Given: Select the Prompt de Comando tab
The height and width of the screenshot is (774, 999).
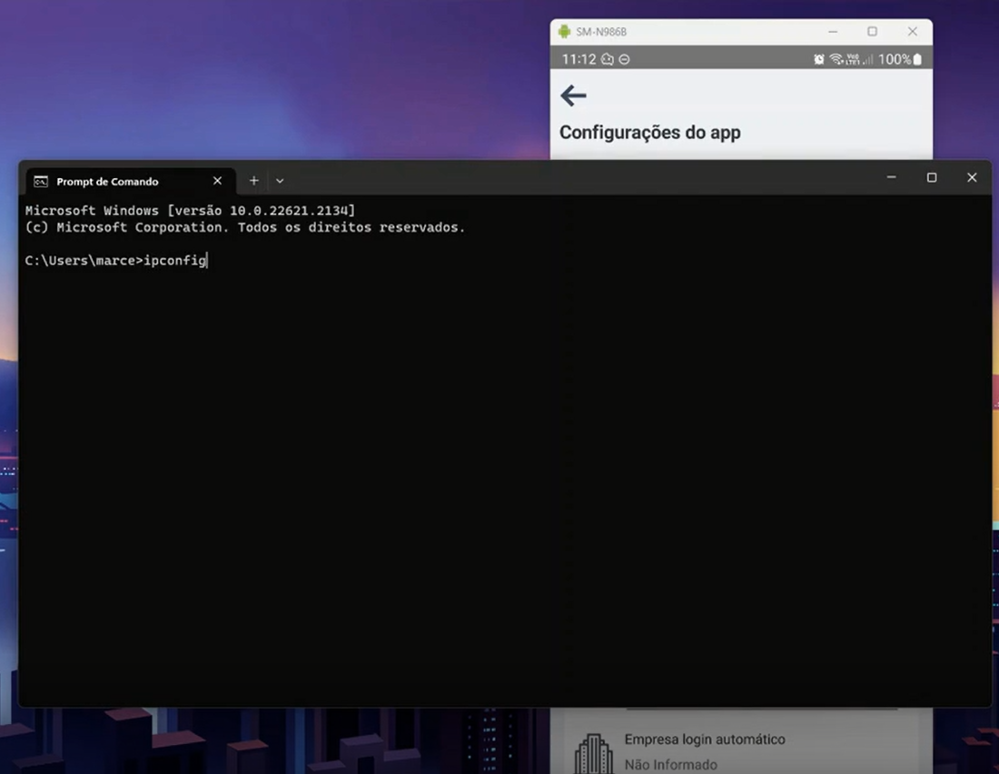Looking at the screenshot, I should pyautogui.click(x=131, y=181).
